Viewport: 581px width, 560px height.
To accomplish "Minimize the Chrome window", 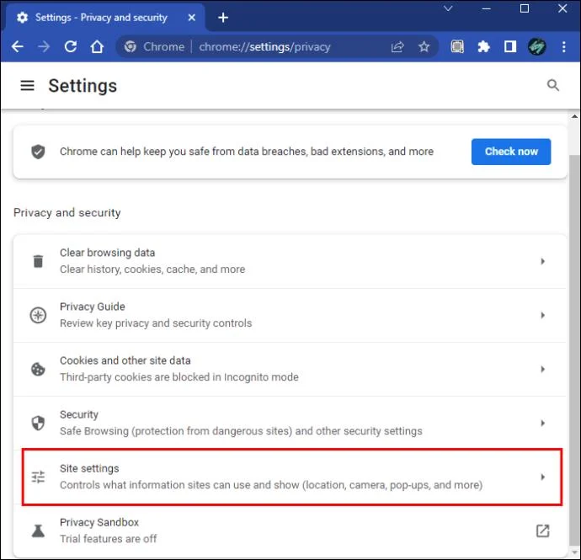I will coord(487,8).
